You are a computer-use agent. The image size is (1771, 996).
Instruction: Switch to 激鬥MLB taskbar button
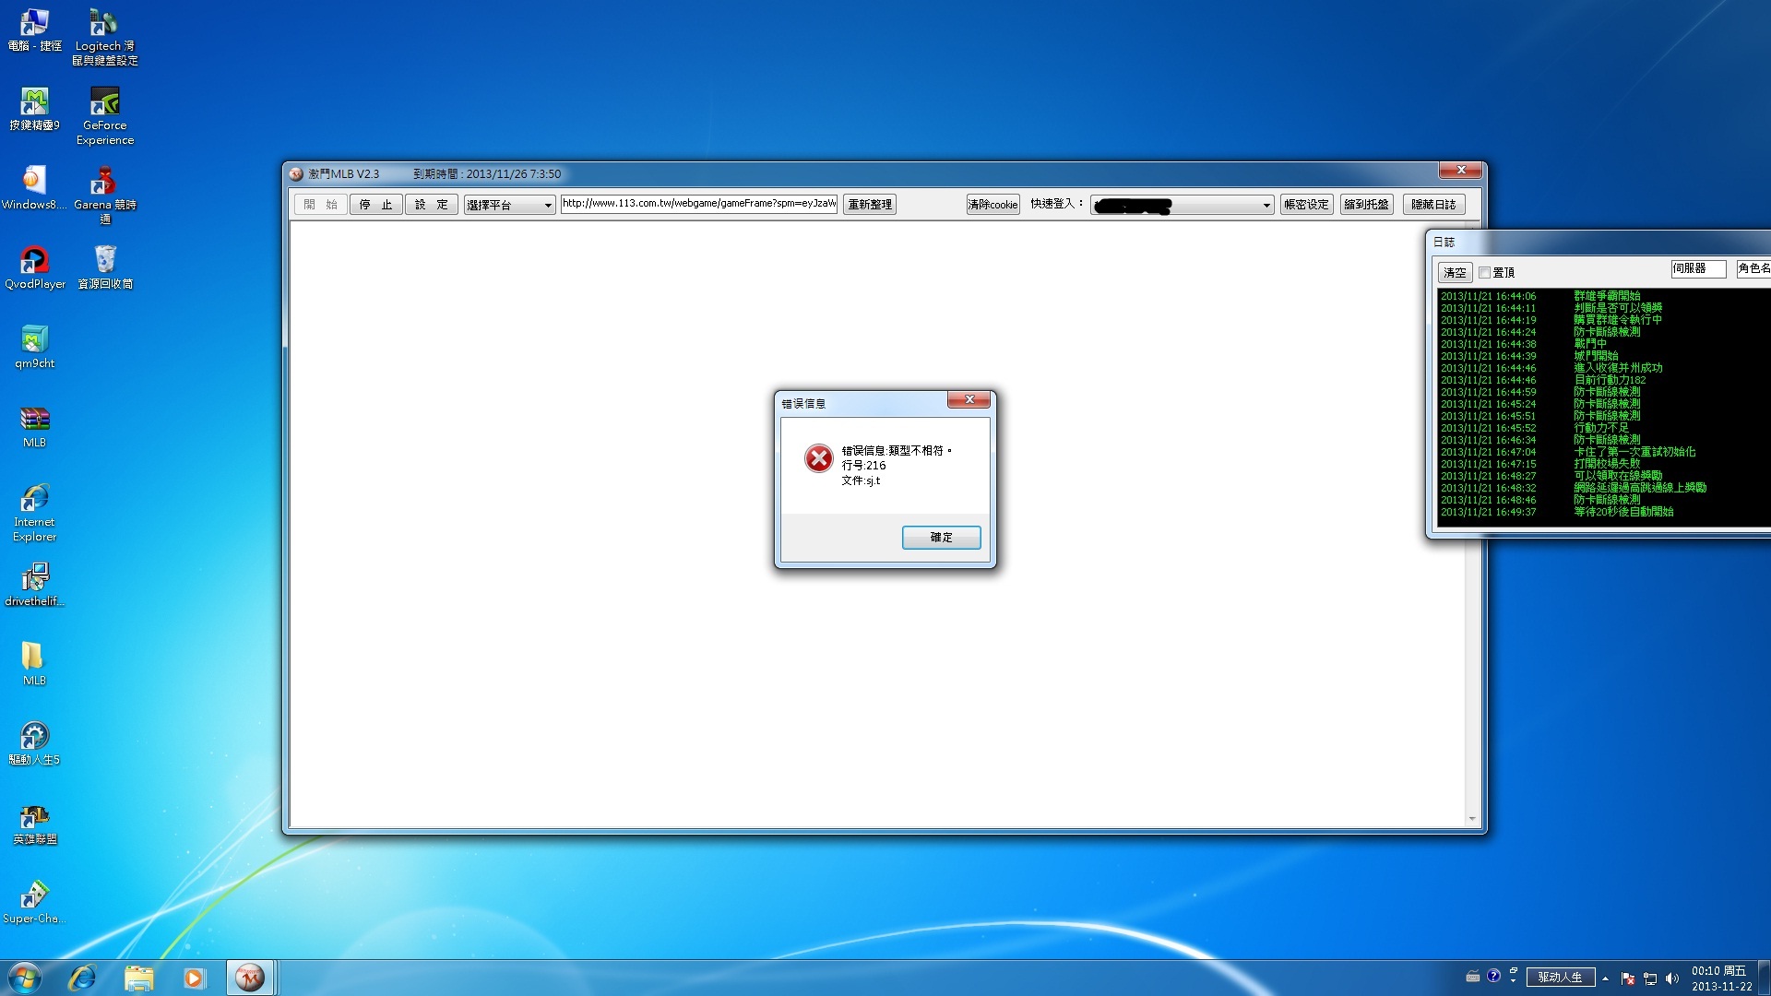(x=250, y=978)
